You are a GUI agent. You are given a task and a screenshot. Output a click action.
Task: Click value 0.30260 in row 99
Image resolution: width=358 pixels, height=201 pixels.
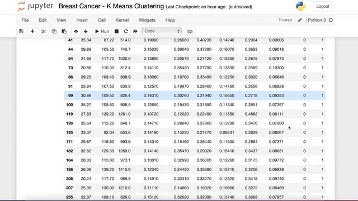pyautogui.click(x=181, y=95)
